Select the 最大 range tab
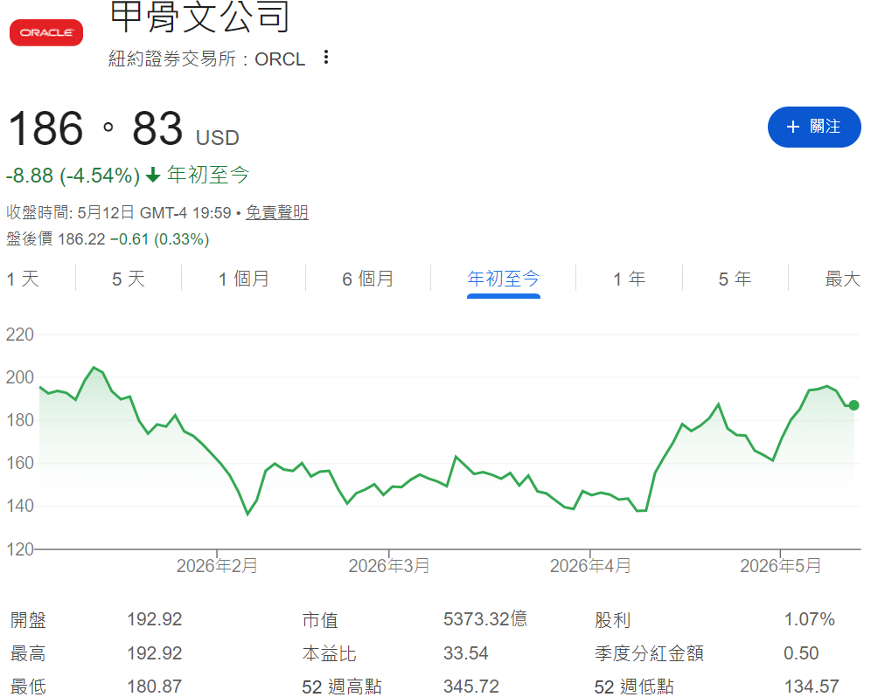Viewport: 878px width, 697px height. point(842,279)
